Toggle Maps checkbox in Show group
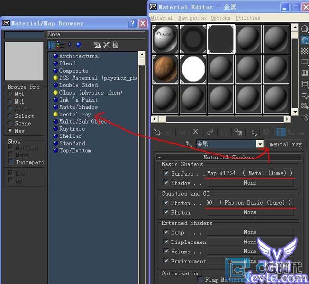 [x=11, y=154]
